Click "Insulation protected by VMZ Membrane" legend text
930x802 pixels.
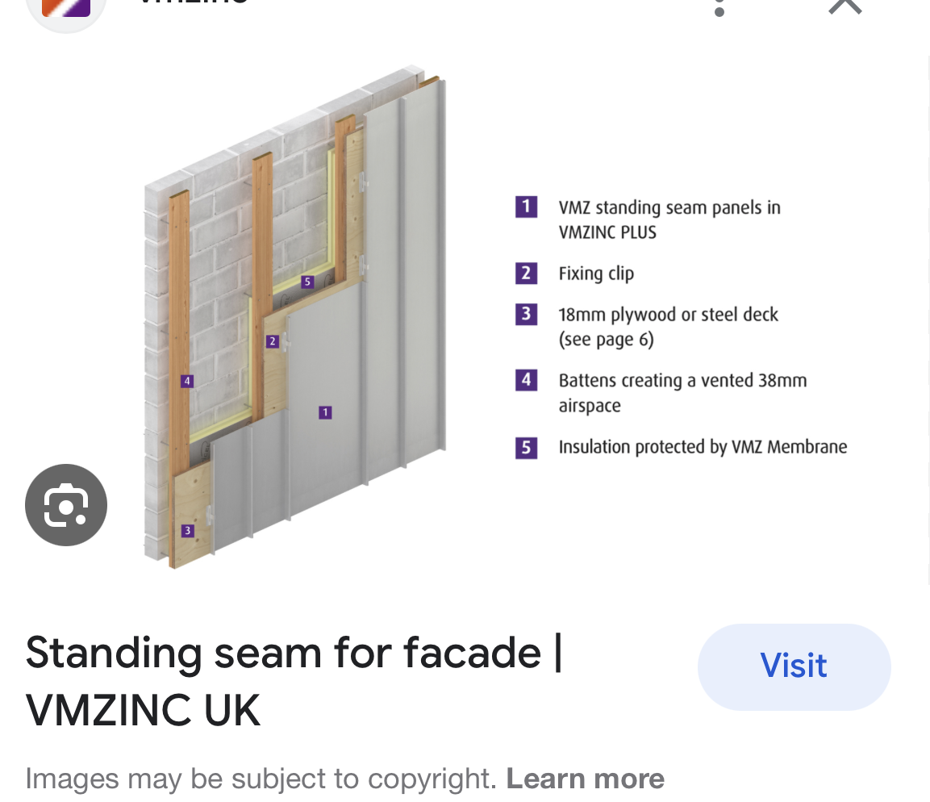(703, 447)
